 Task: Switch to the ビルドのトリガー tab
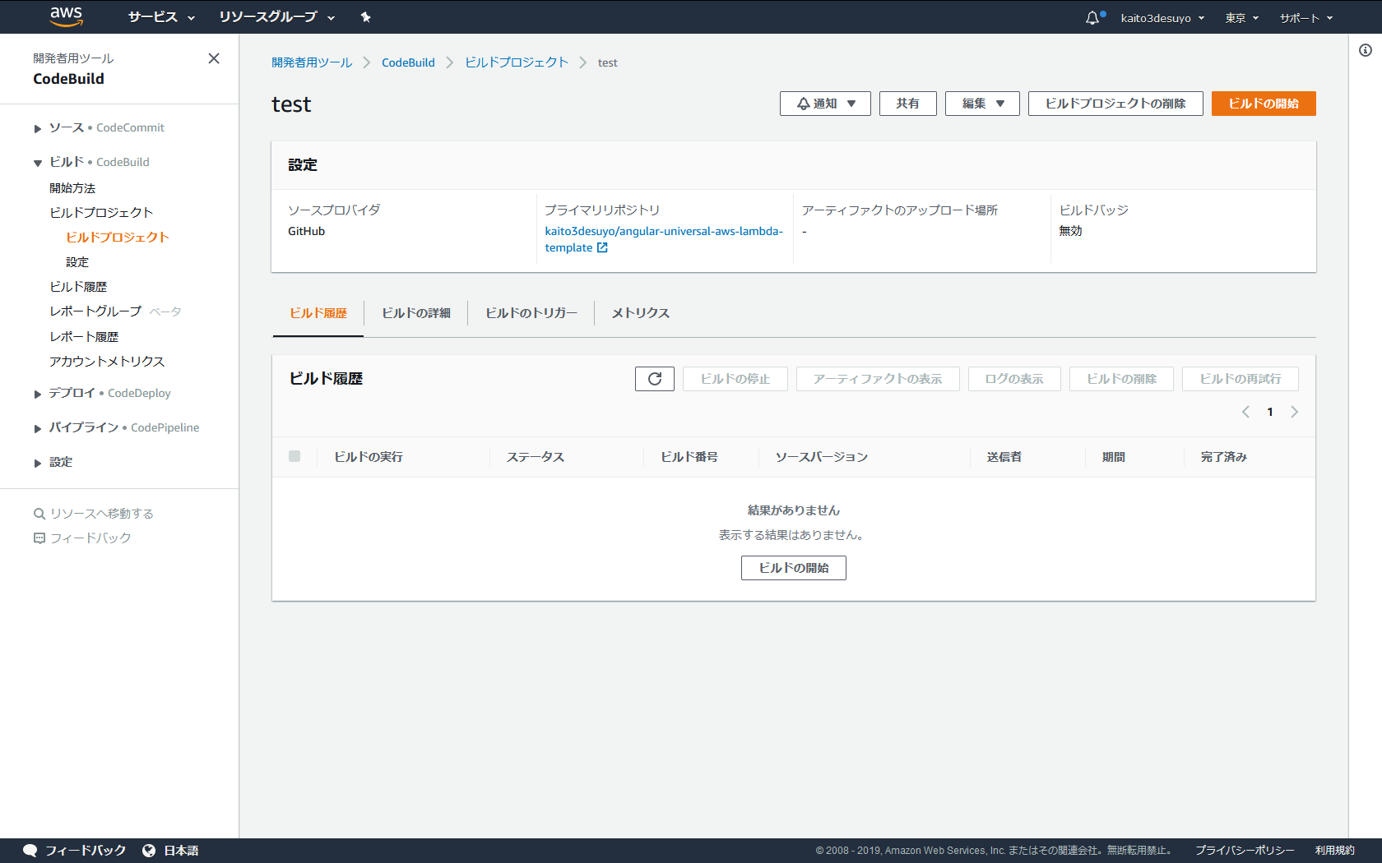click(x=531, y=313)
